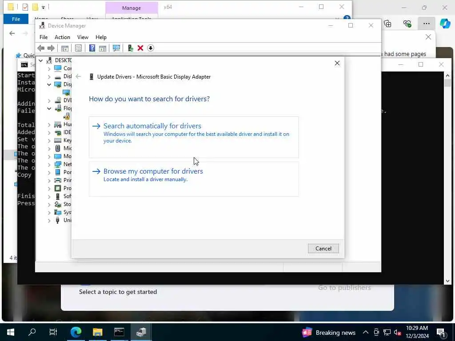Viewport: 455px width, 341px height.
Task: Open the File menu in Device Manager
Action: [44, 37]
